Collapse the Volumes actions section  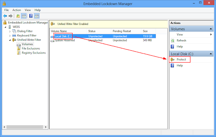pos(211,29)
